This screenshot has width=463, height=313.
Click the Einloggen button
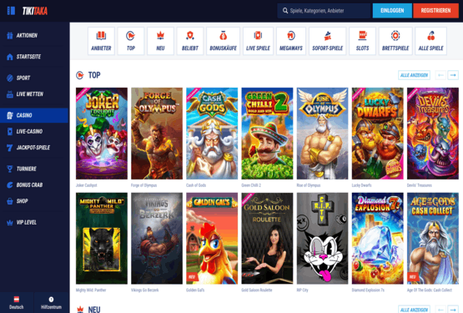click(x=392, y=11)
